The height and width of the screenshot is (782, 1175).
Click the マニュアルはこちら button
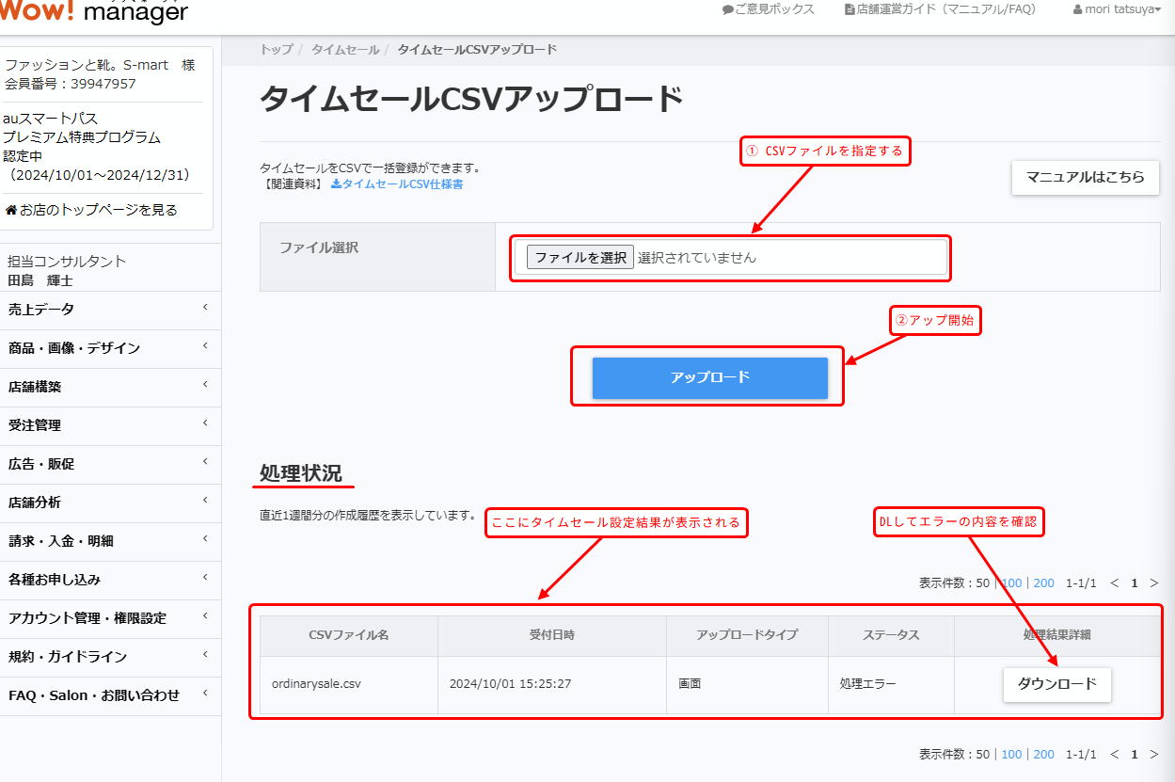click(1085, 177)
